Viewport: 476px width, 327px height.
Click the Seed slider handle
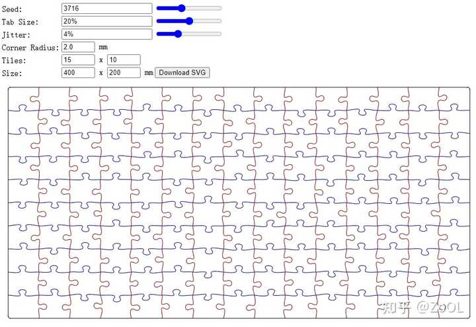pyautogui.click(x=182, y=8)
